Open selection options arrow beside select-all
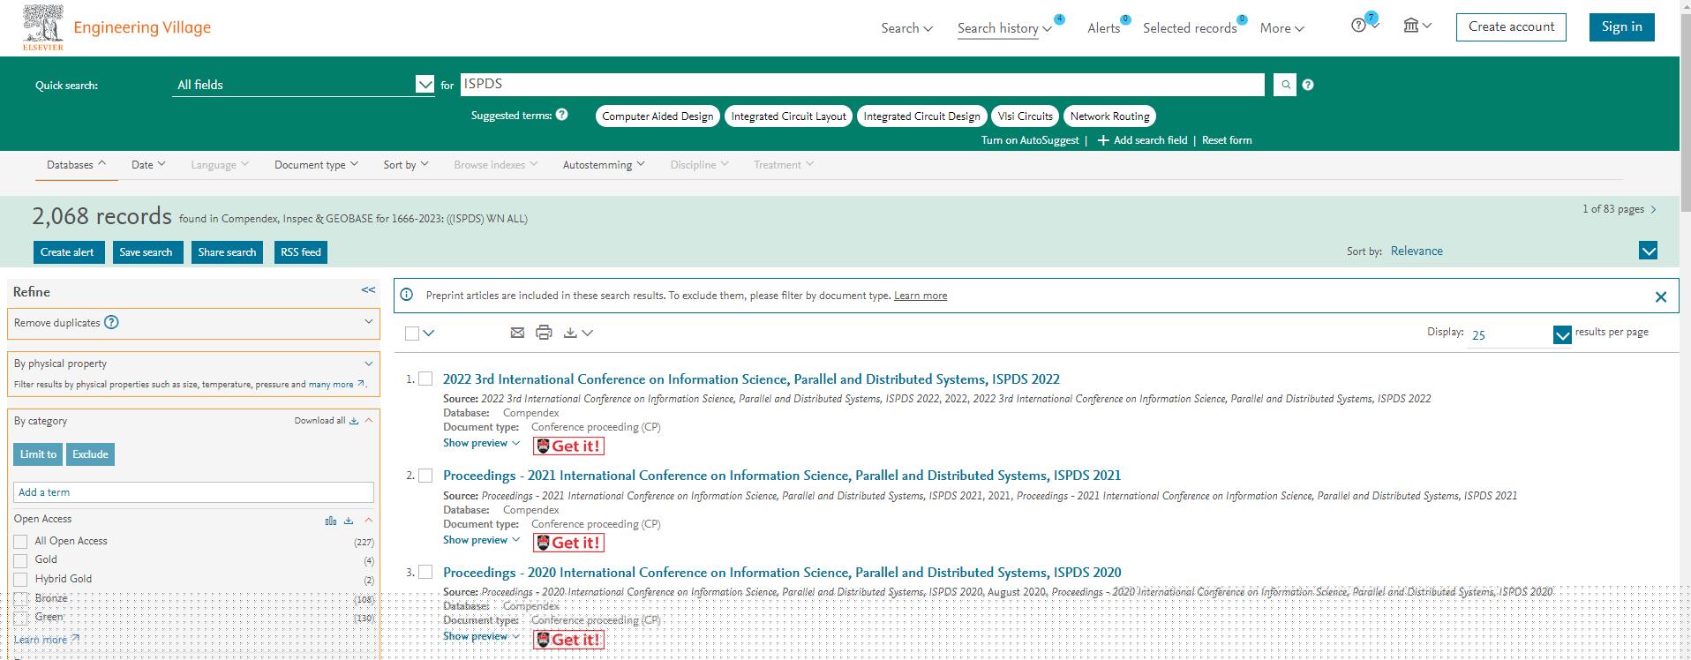 pos(429,333)
